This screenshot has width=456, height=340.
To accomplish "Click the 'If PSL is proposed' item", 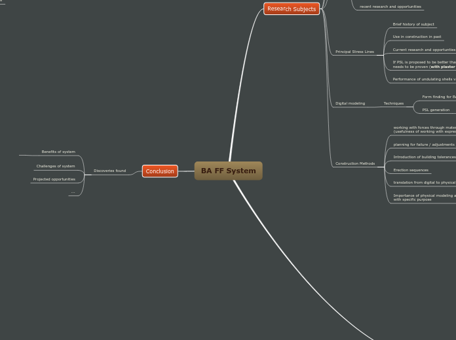I will pyautogui.click(x=425, y=65).
